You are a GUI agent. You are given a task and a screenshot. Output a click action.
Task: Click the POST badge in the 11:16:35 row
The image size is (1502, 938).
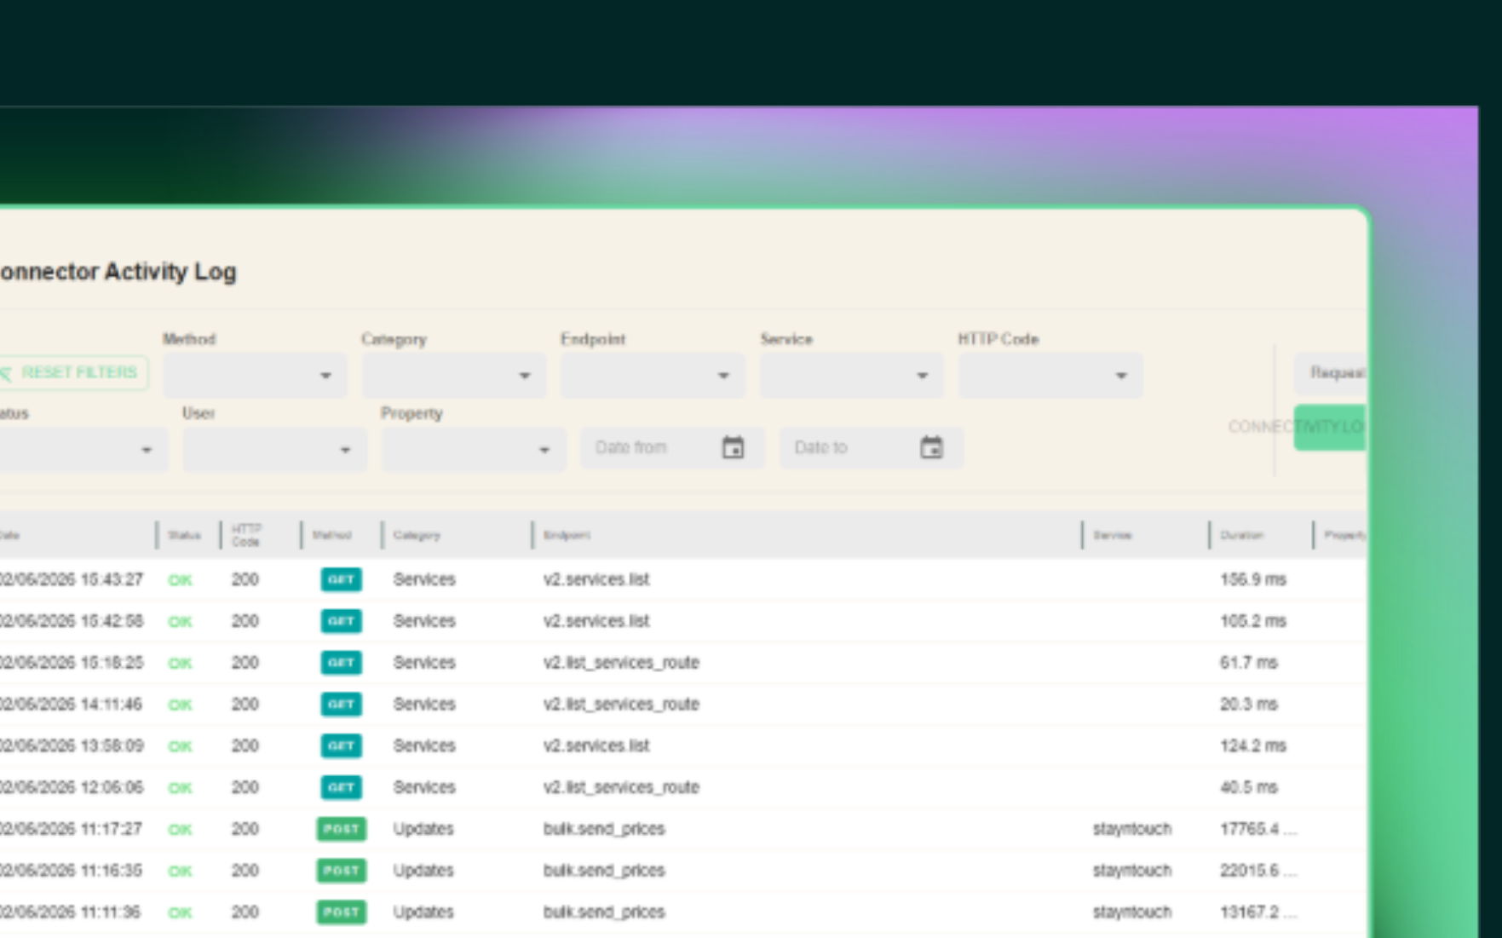pos(342,871)
